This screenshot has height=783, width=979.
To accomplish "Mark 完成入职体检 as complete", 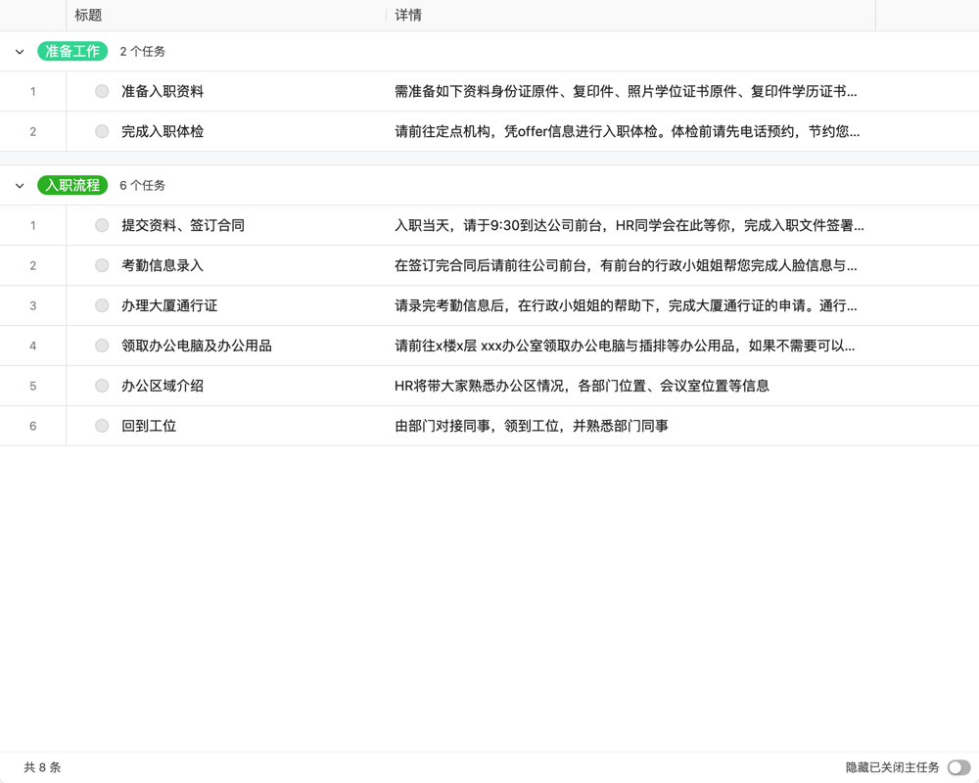I will click(101, 131).
